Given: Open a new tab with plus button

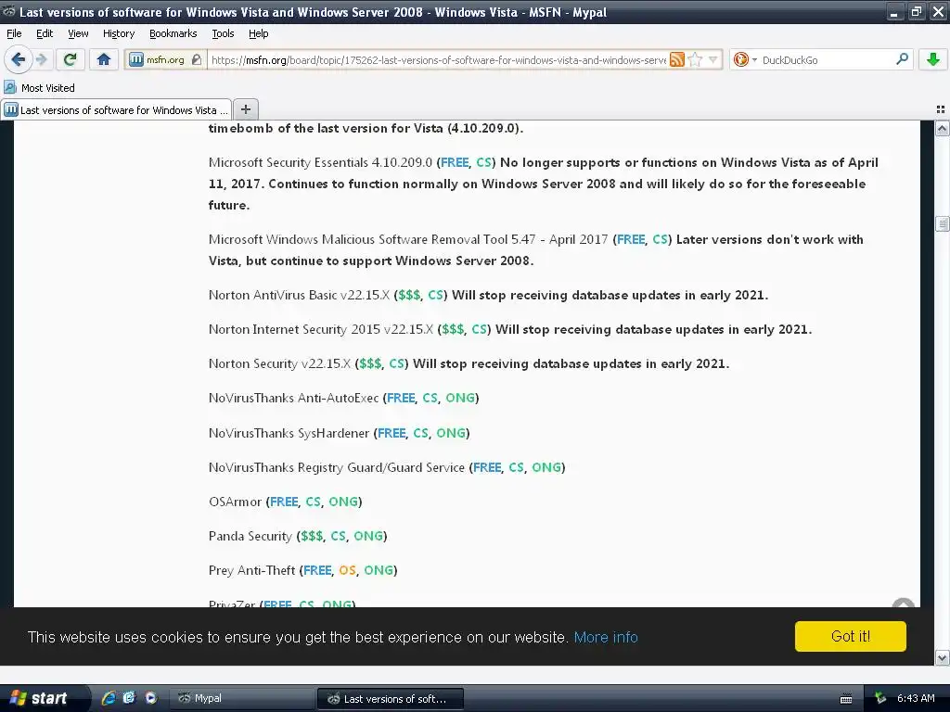Looking at the screenshot, I should pos(245,109).
